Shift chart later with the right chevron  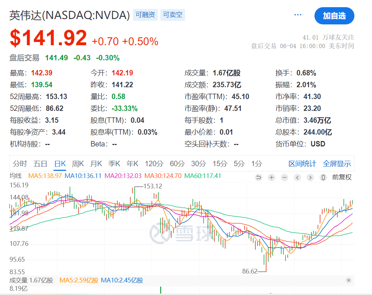[x=310, y=177]
